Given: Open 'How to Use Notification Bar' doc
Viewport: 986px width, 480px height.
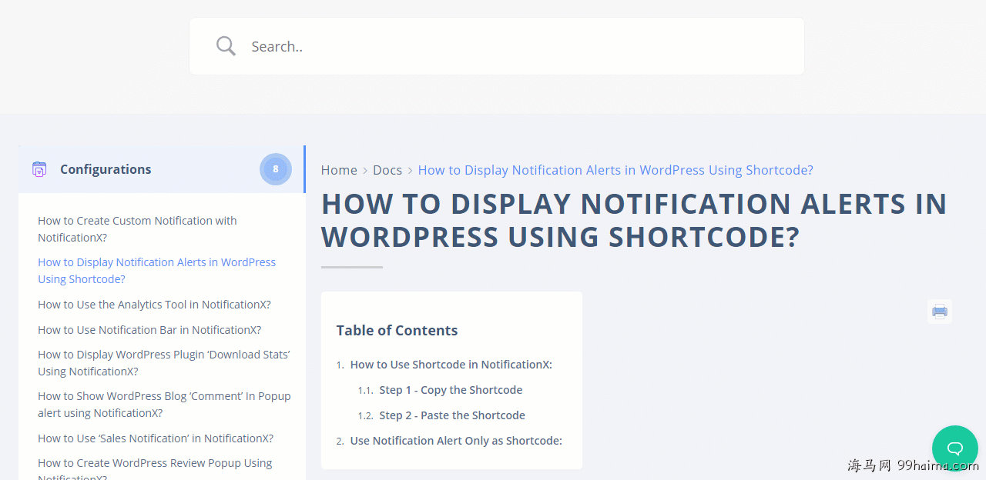Looking at the screenshot, I should [149, 330].
